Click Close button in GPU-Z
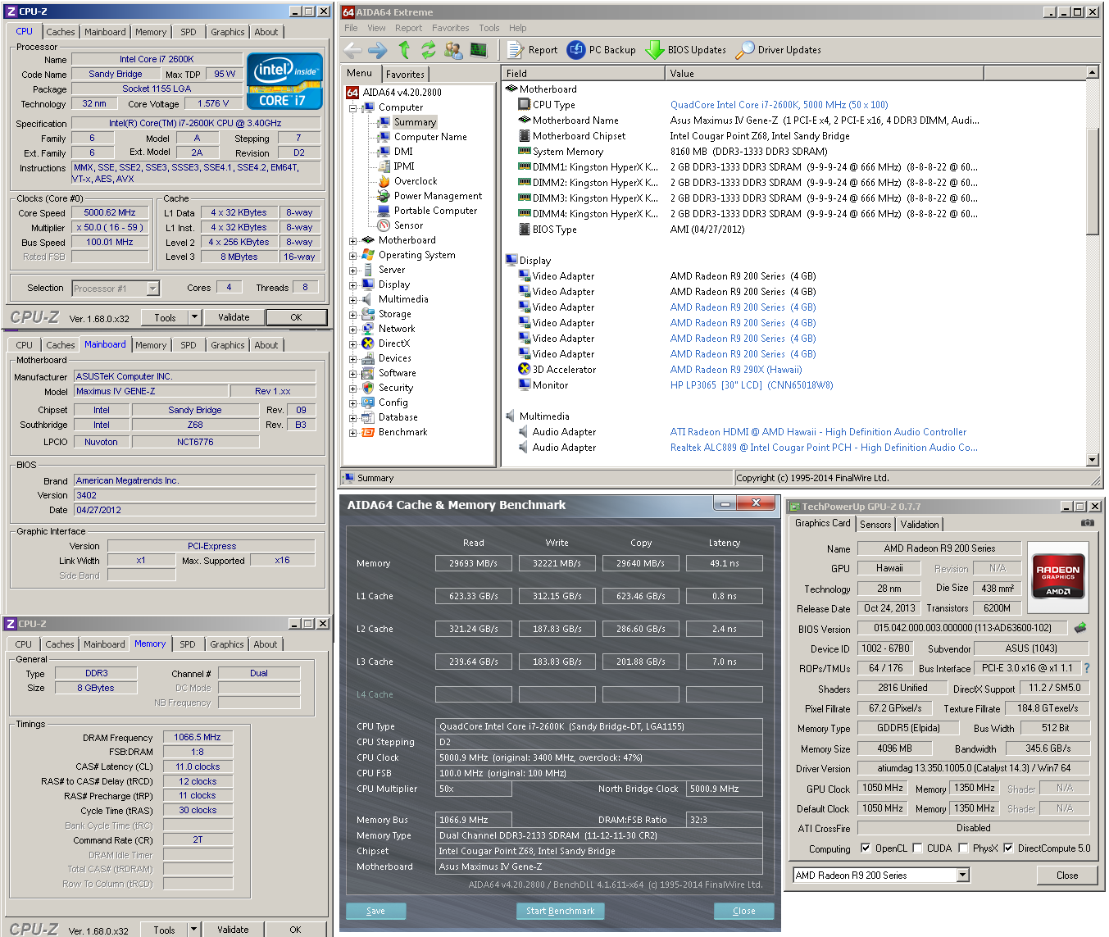 (x=1067, y=876)
